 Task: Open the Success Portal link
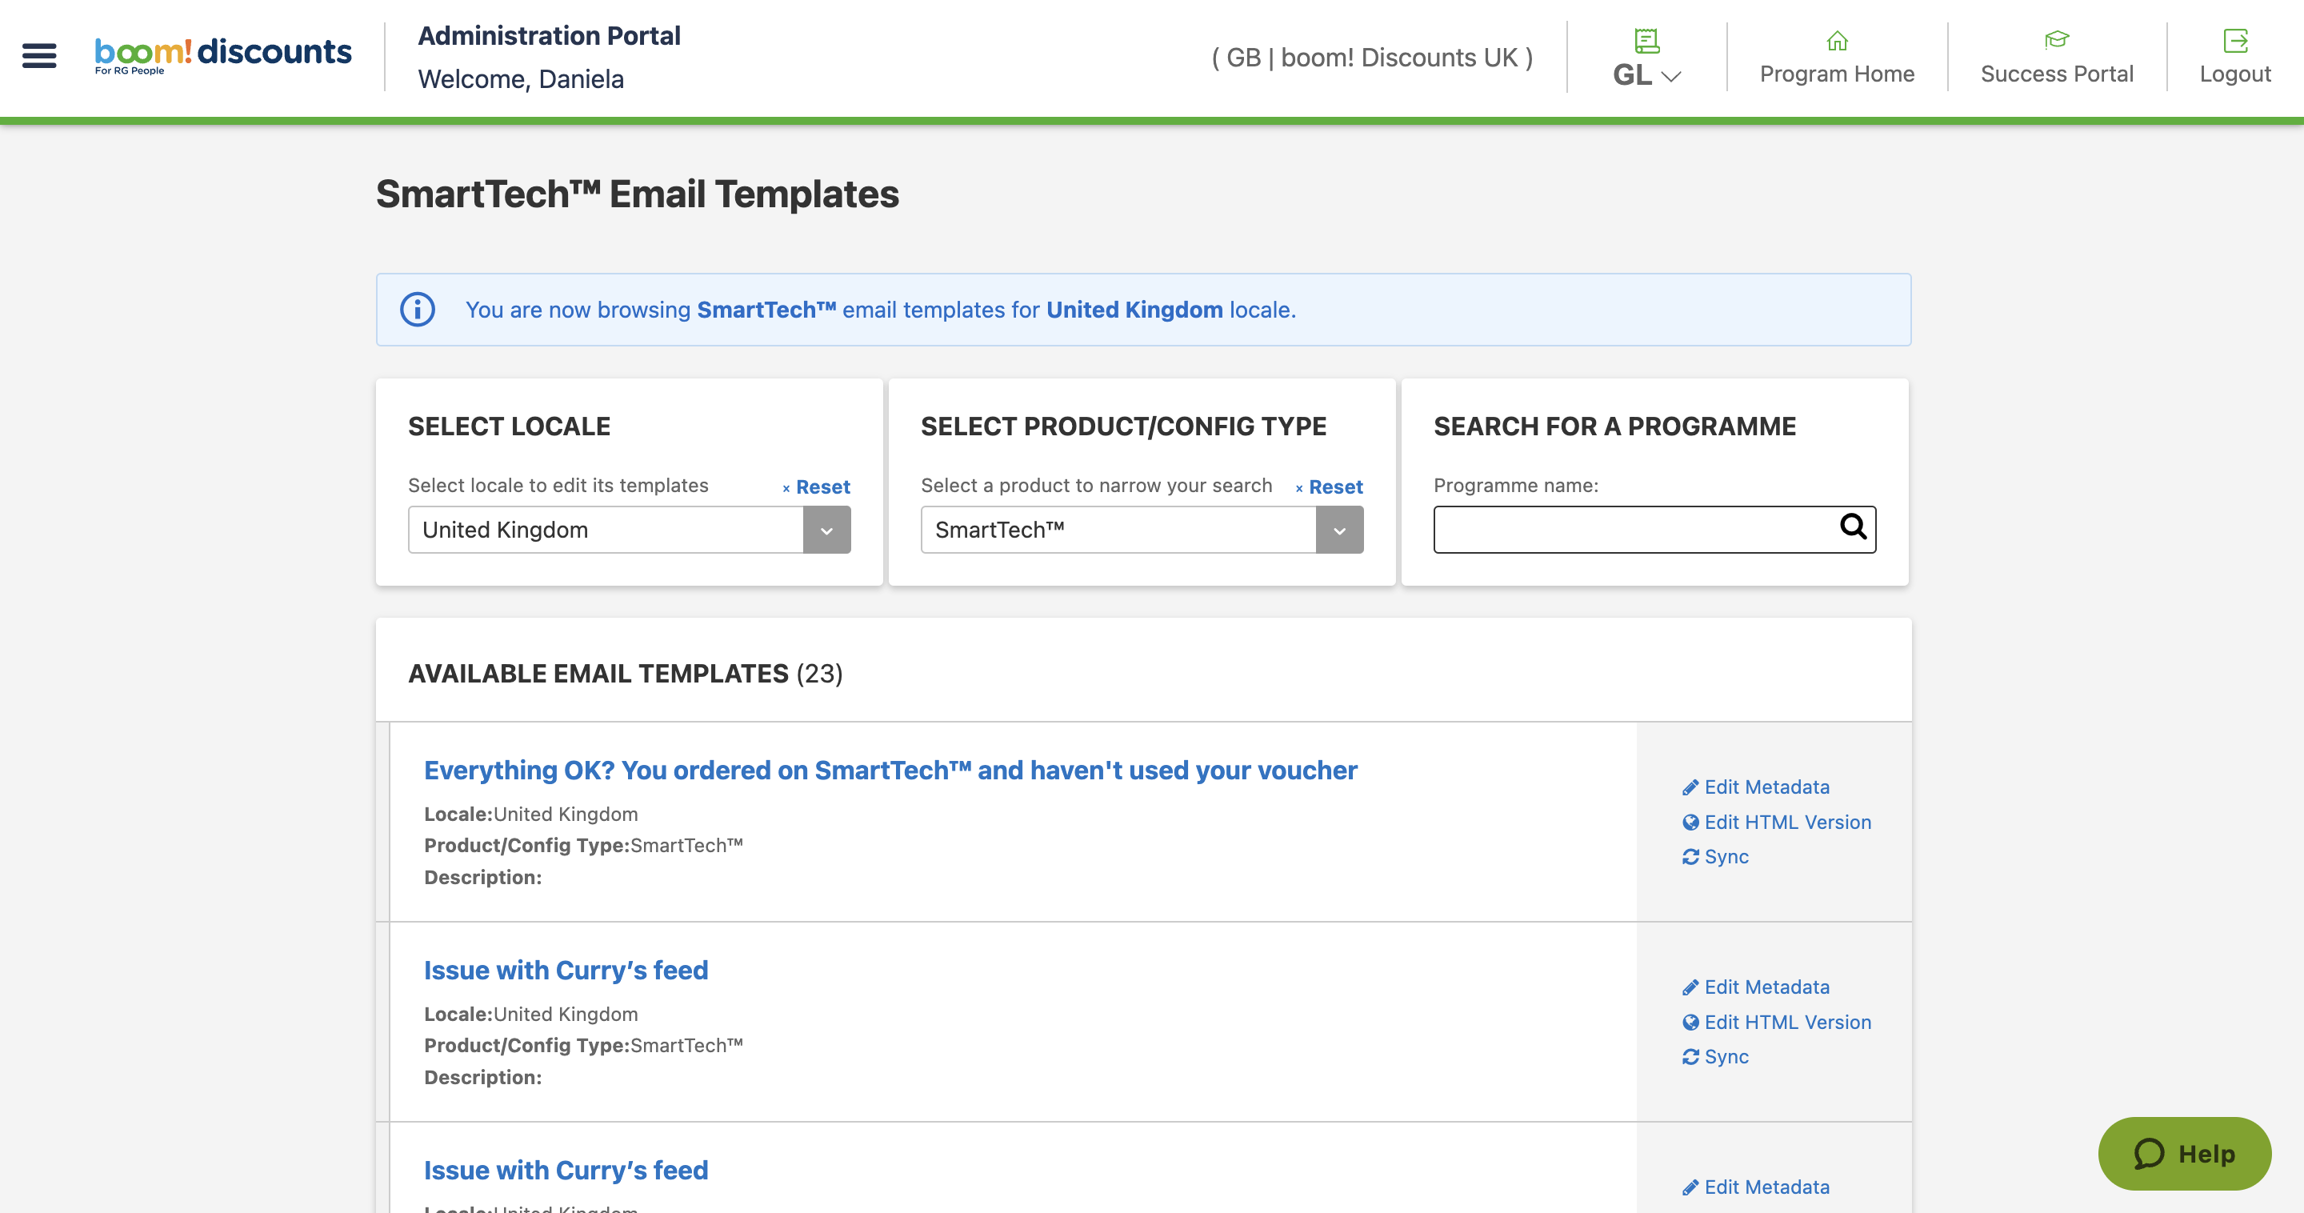2056,74
